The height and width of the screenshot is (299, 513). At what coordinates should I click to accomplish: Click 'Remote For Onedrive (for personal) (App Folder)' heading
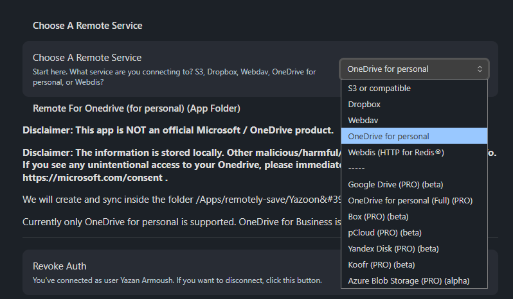pyautogui.click(x=136, y=108)
